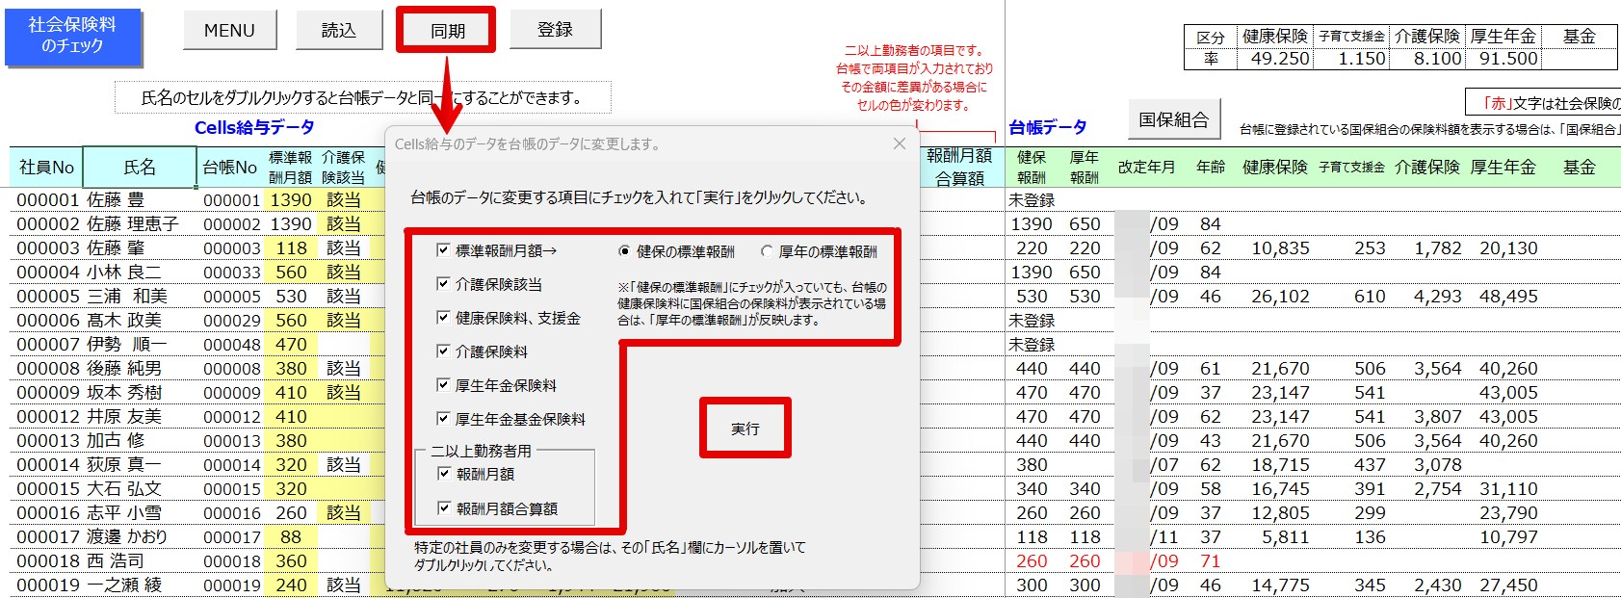Select the 氏名 column header cell
The image size is (1621, 598).
click(x=140, y=167)
